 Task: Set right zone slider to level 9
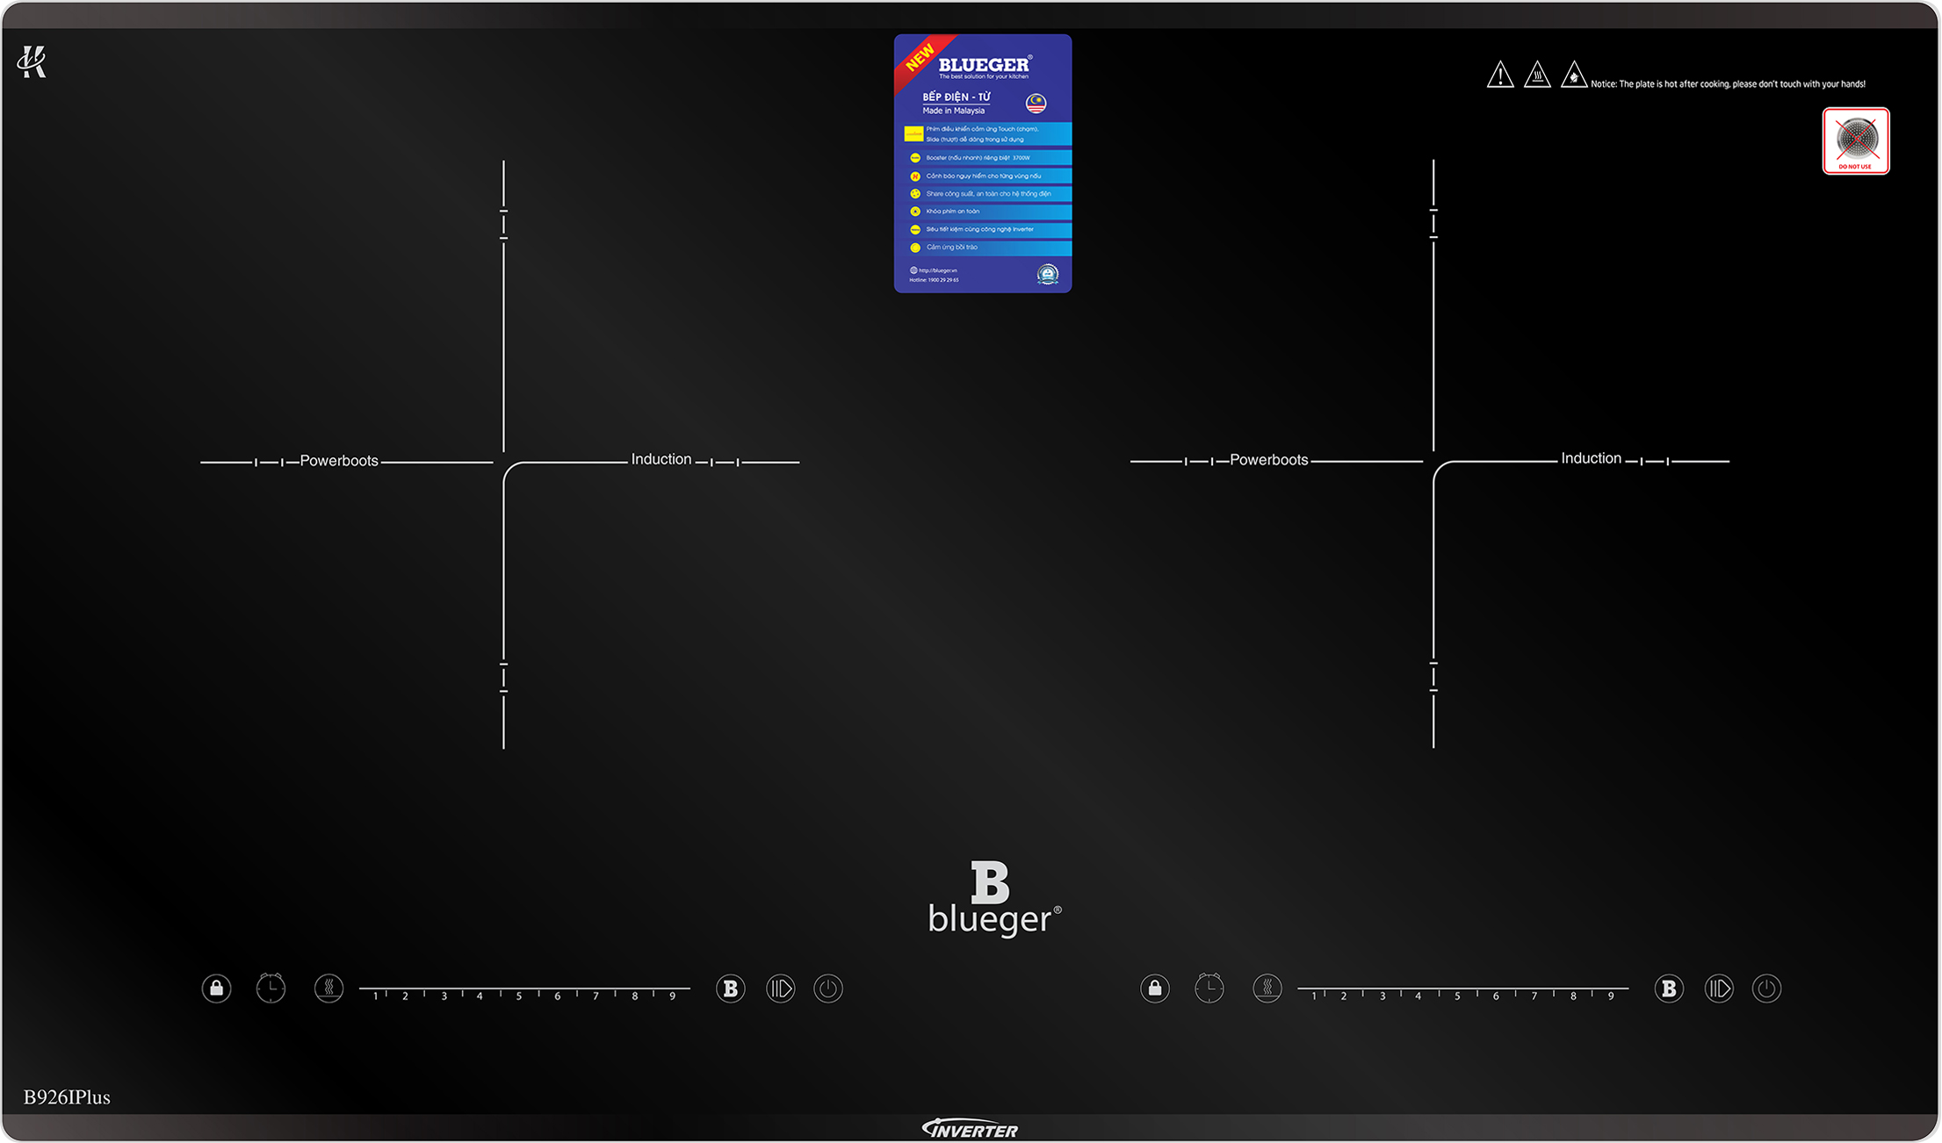point(1611,996)
